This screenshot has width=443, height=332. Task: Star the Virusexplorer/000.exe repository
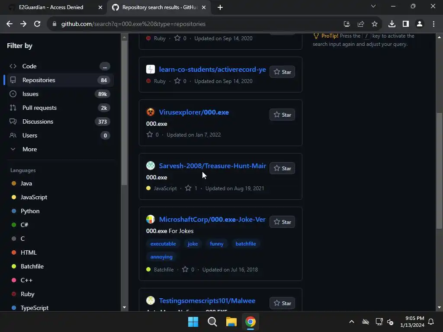[x=282, y=115]
